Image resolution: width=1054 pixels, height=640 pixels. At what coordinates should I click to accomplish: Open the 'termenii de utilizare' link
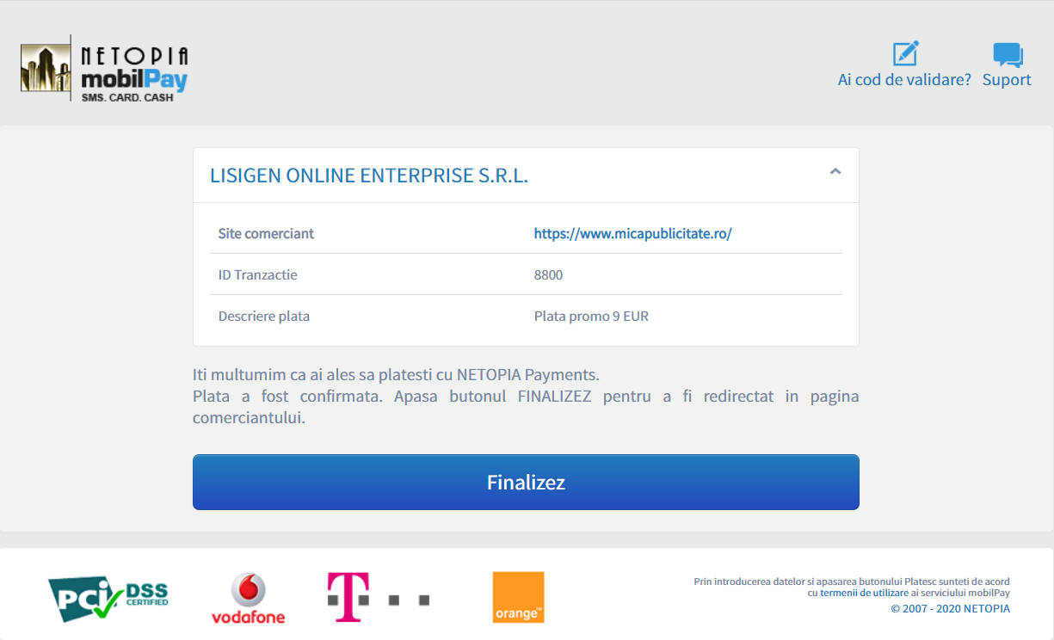[864, 593]
